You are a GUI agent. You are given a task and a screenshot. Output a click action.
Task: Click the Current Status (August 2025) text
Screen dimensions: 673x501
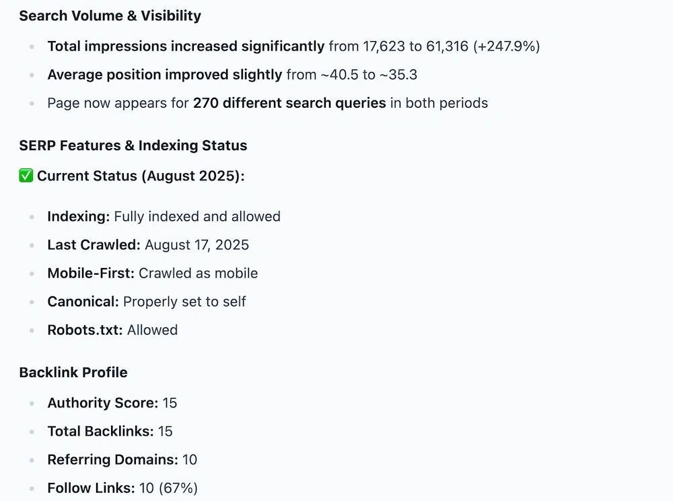point(141,176)
